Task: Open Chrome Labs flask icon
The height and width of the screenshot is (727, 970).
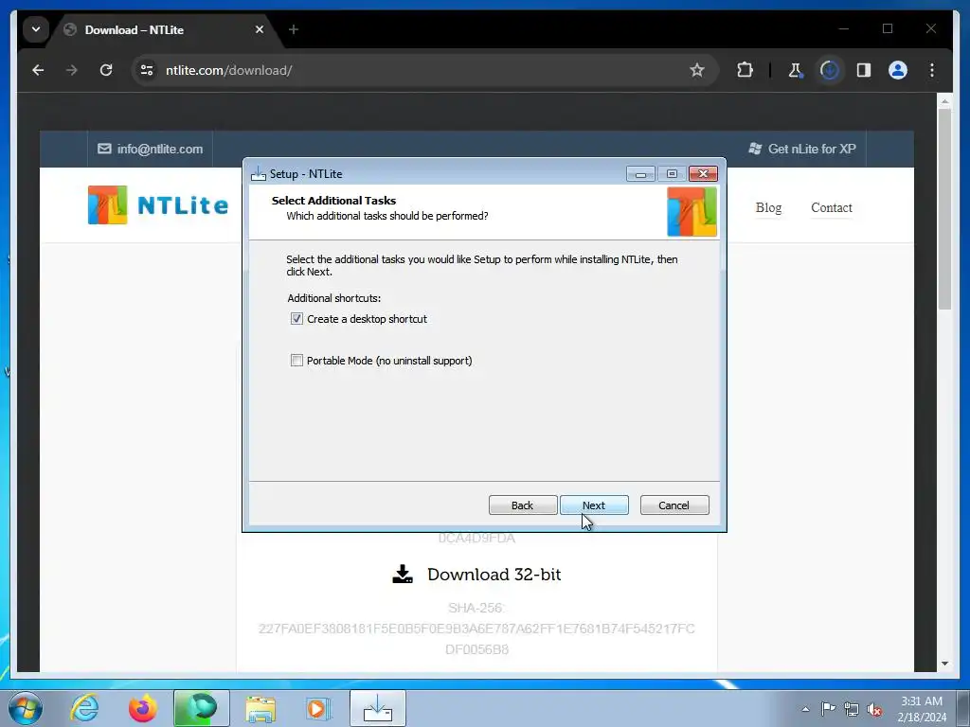Action: 796,70
